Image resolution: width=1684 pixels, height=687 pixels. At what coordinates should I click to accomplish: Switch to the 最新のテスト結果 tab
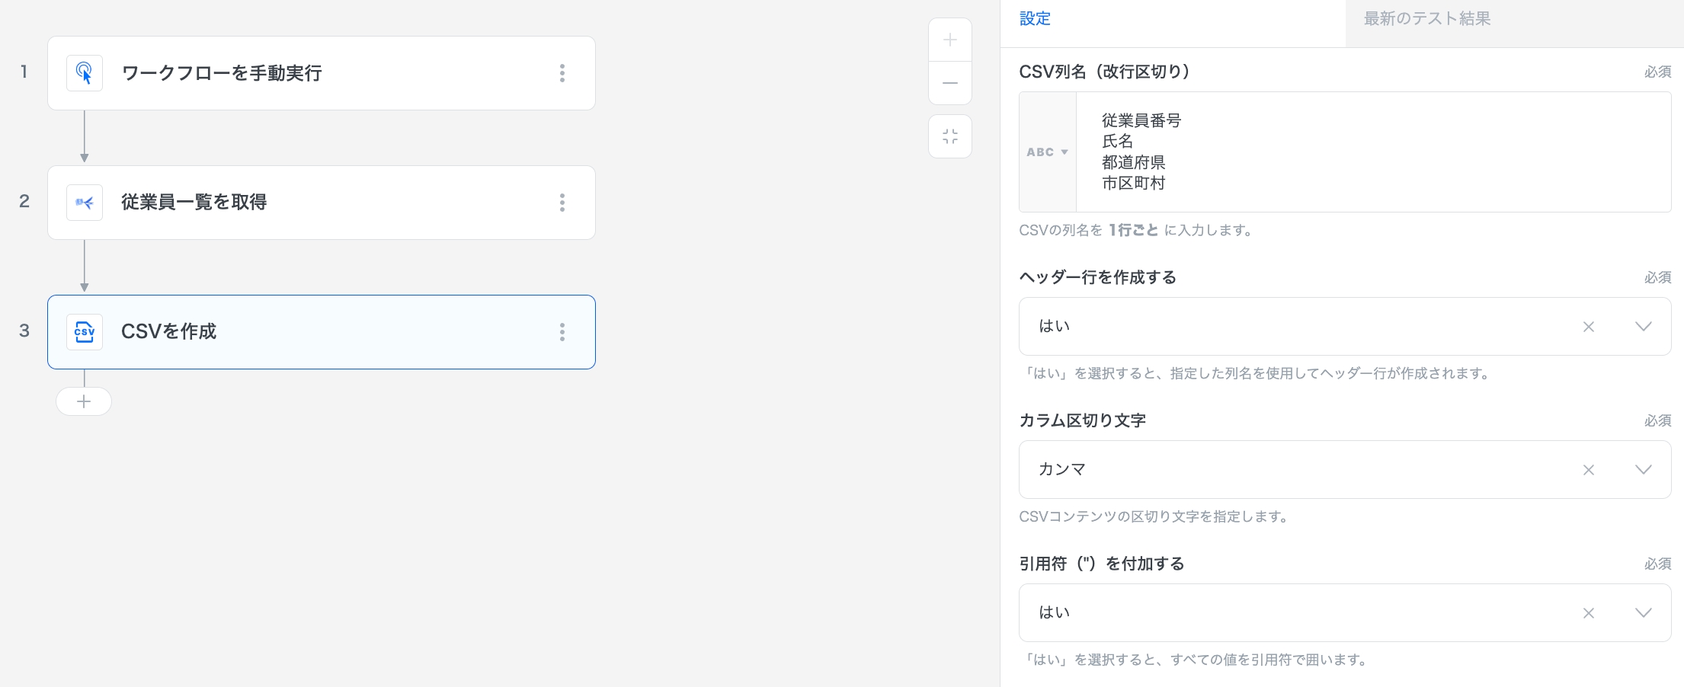coord(1426,19)
